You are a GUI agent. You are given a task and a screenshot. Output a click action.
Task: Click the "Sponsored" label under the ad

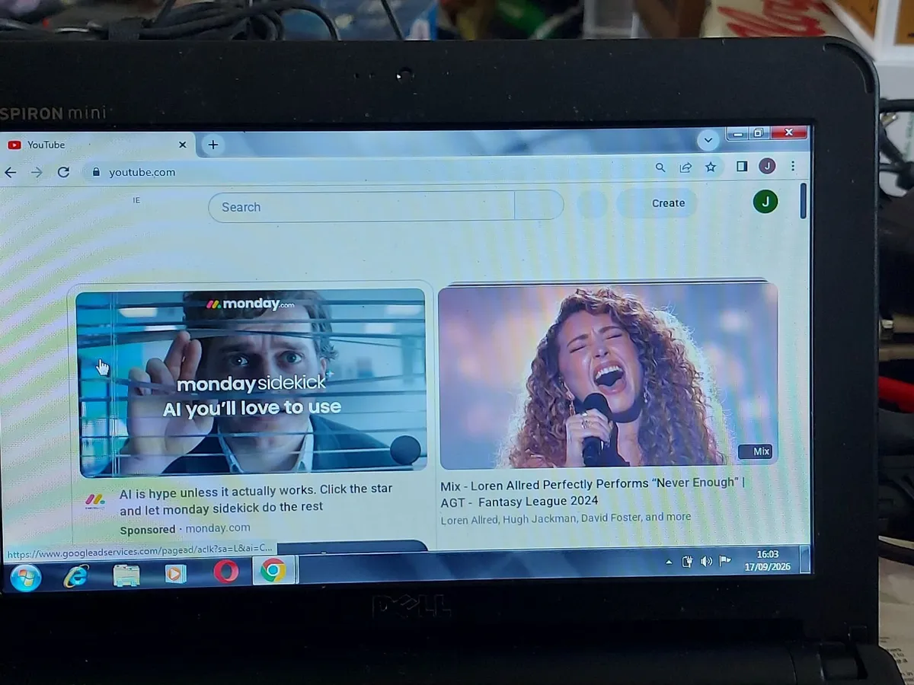pos(148,530)
